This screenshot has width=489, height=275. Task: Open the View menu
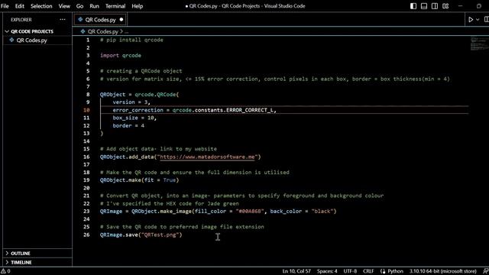(64, 6)
